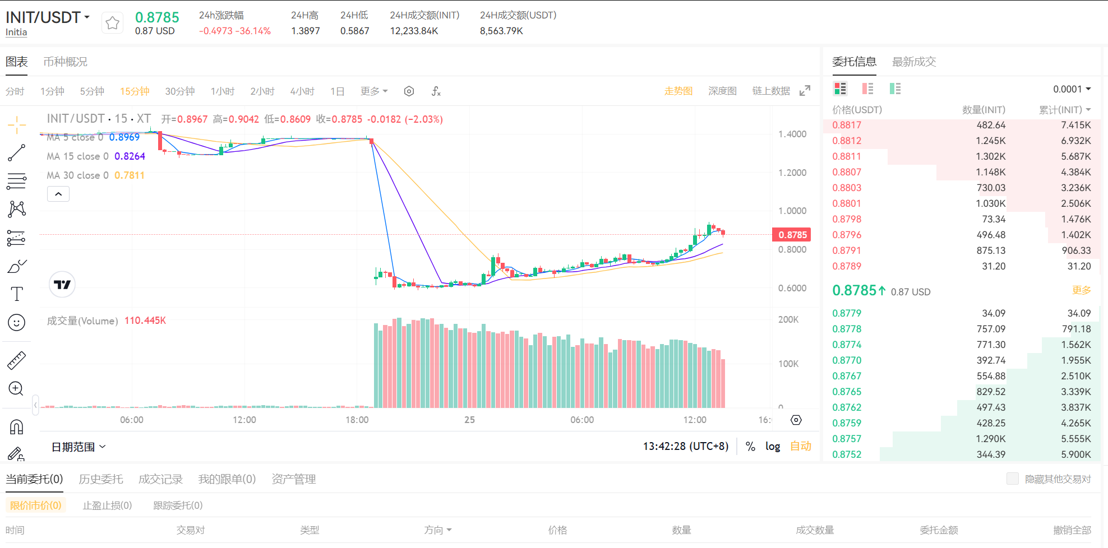This screenshot has height=548, width=1108.
Task: Open the time axis settings gear
Action: pos(796,420)
